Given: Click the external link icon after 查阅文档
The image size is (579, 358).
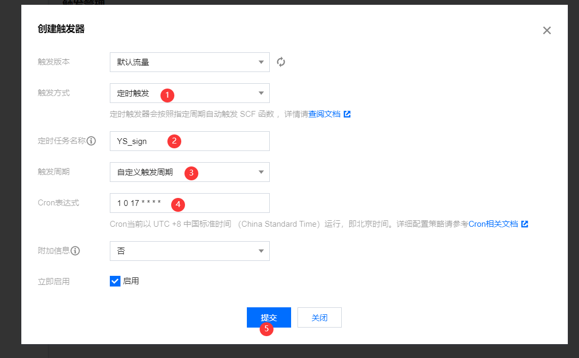Looking at the screenshot, I should (x=347, y=114).
